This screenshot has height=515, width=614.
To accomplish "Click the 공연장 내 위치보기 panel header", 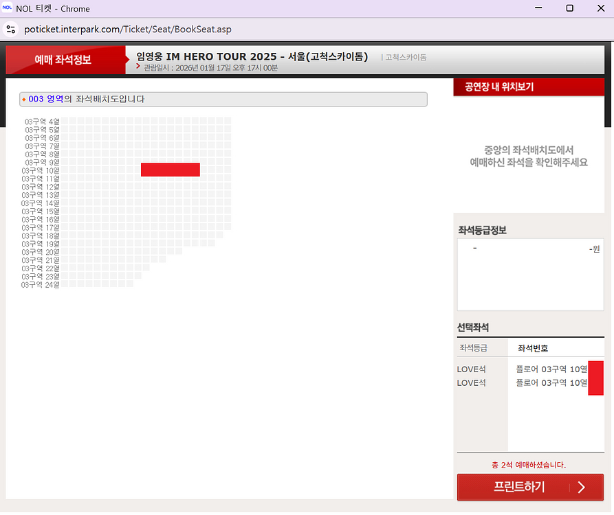I will coord(499,87).
